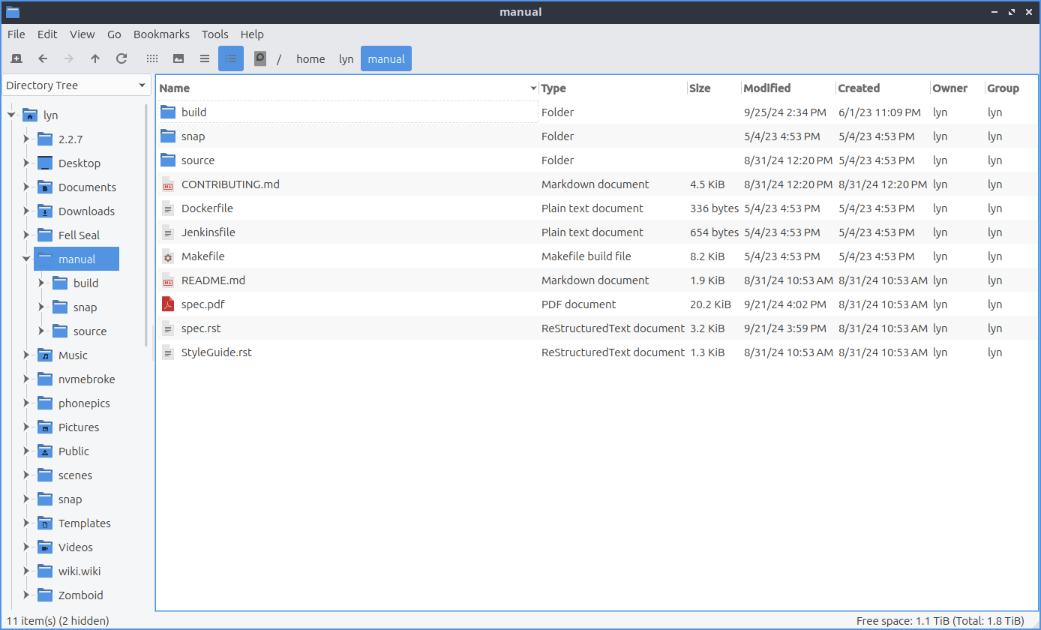Screen dimensions: 1041x630
Task: Click the new tab toolbar icon
Action: click(x=16, y=58)
